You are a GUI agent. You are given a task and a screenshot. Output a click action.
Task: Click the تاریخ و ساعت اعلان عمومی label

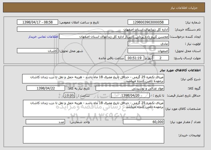pyautogui.click(x=79, y=22)
